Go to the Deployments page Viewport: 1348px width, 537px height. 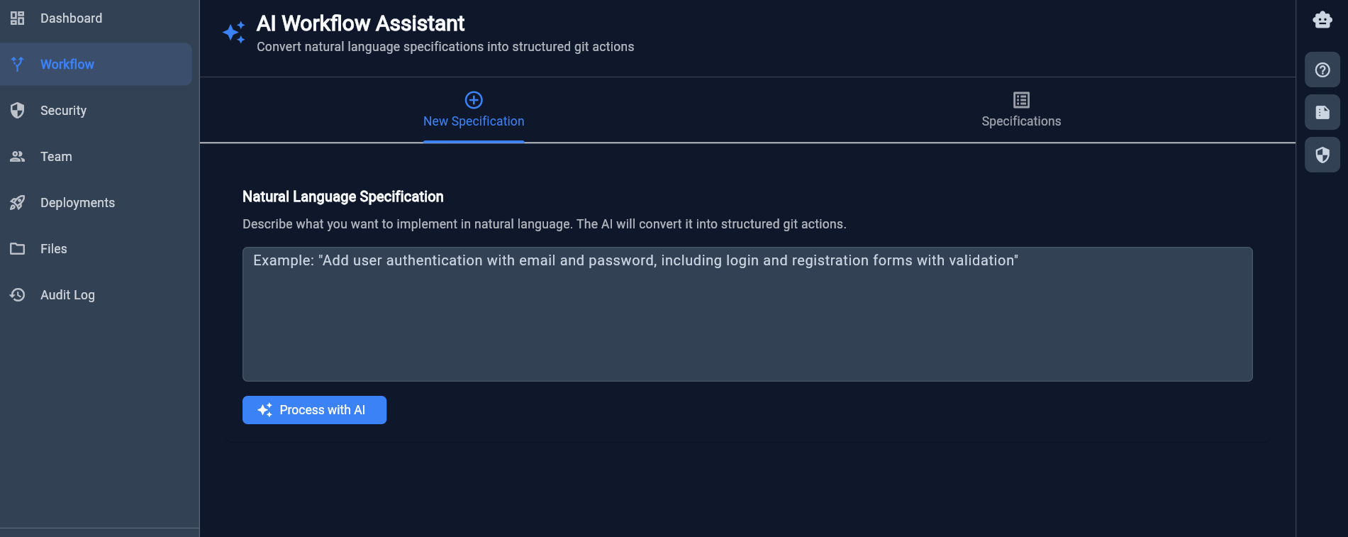coord(77,203)
